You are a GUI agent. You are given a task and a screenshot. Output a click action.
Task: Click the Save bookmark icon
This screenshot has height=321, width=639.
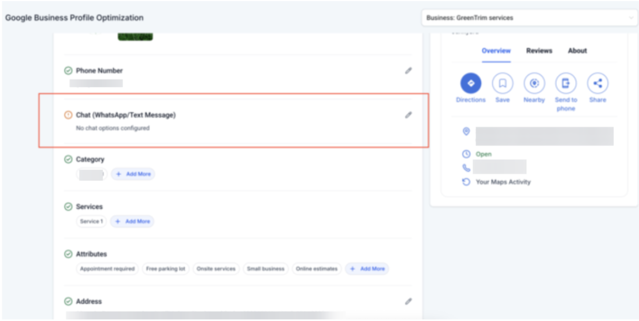pos(503,84)
